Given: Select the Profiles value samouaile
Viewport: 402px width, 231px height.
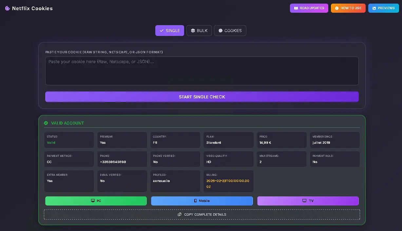Looking at the screenshot, I should tap(162, 181).
